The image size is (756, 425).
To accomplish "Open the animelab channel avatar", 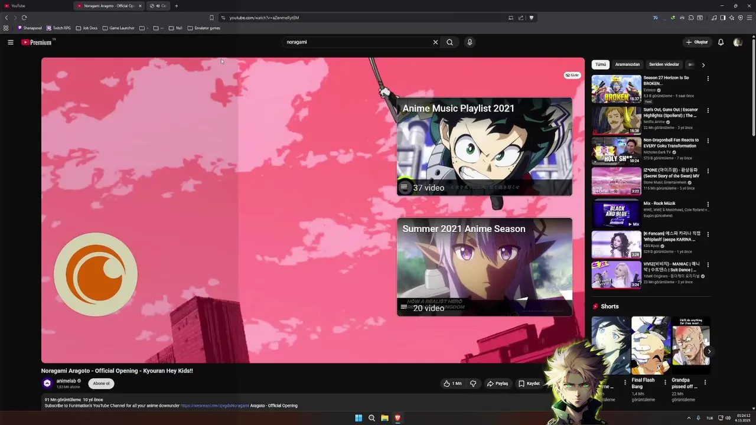I will pos(47,383).
